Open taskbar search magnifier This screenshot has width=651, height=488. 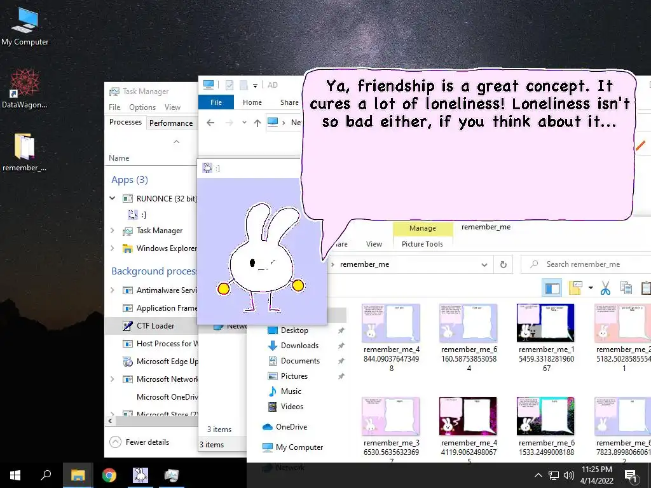click(46, 475)
